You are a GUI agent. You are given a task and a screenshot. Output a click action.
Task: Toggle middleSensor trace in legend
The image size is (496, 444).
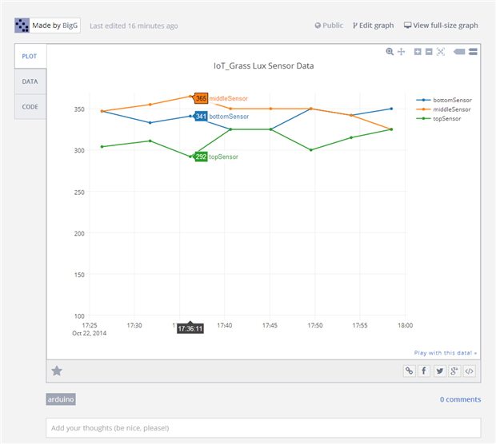tap(449, 109)
